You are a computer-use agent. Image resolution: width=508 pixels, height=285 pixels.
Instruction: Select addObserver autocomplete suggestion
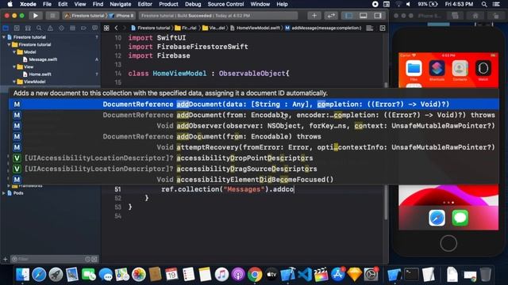pyautogui.click(x=254, y=126)
